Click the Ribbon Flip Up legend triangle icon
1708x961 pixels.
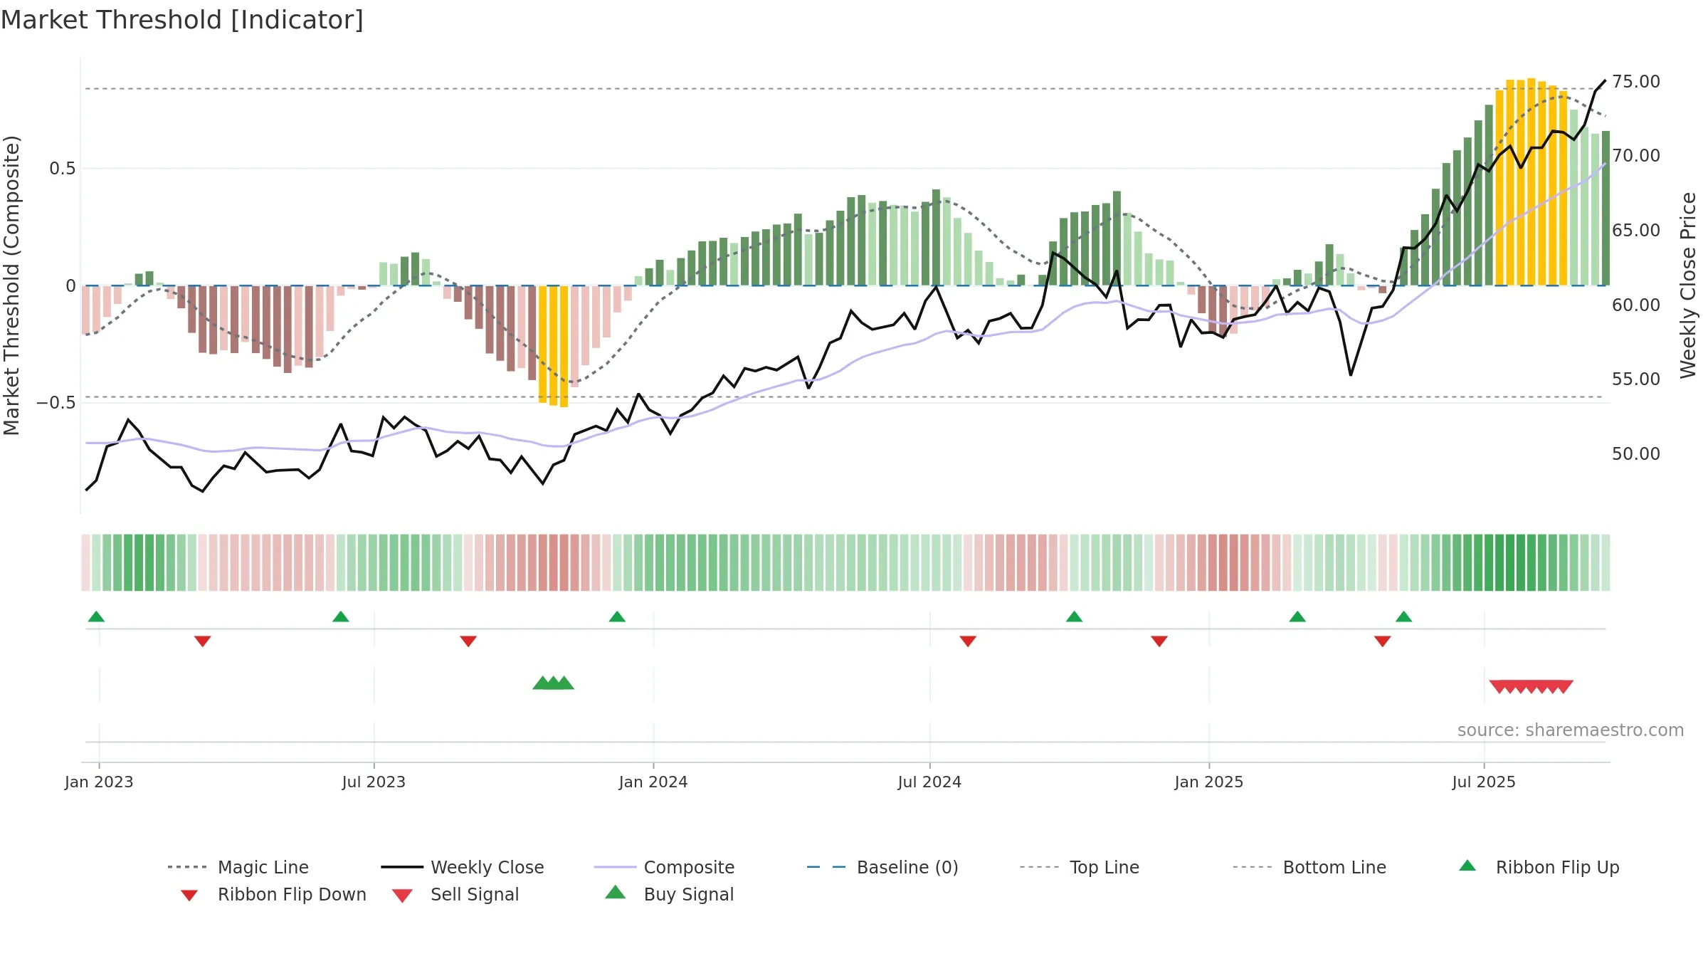(1467, 866)
